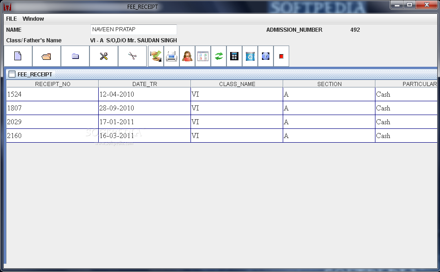The image size is (440, 272).
Task: Click the small blue closed folder icon
Action: point(75,56)
